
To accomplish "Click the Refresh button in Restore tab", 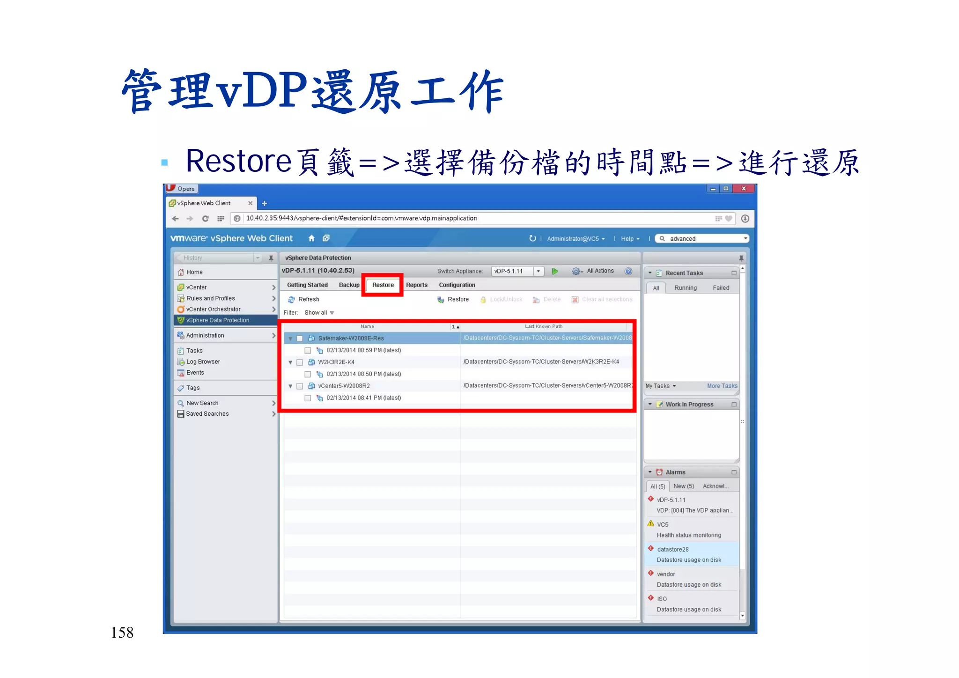I will 303,299.
